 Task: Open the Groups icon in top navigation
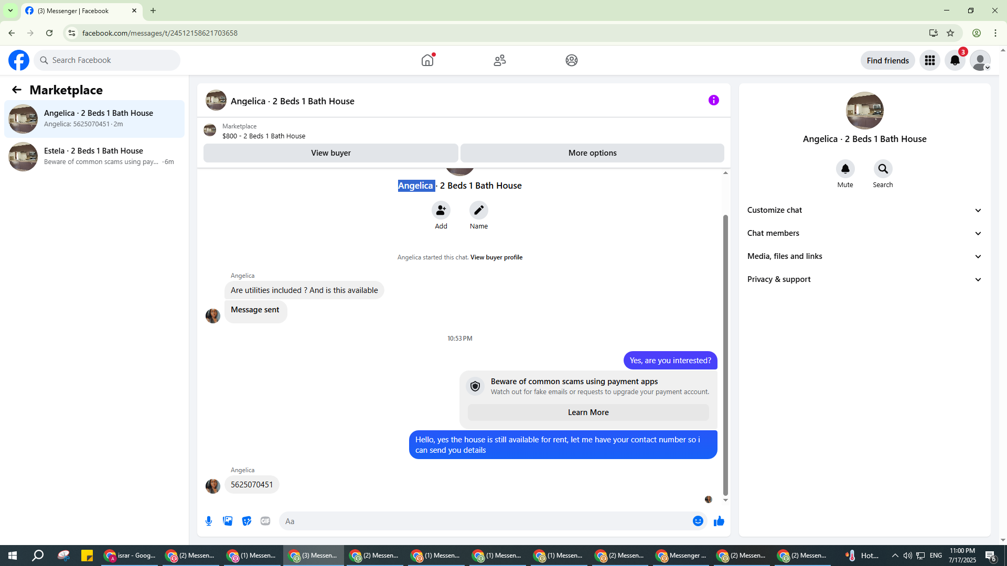coord(572,60)
